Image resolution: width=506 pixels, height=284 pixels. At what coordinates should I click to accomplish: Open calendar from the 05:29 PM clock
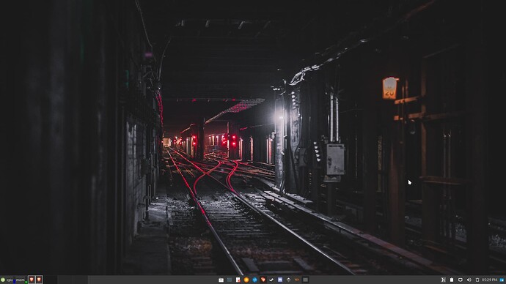click(490, 280)
